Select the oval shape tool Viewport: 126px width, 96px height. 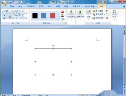click(x=10, y=14)
